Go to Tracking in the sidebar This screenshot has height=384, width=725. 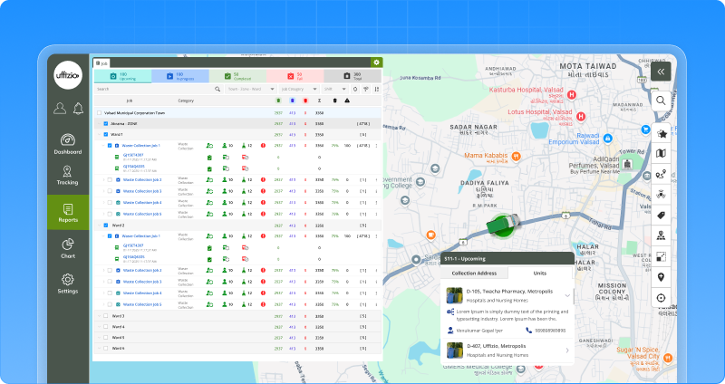(x=68, y=176)
